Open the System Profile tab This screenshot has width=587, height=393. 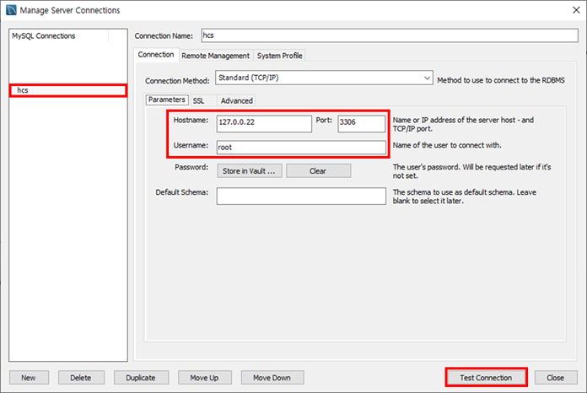(x=279, y=56)
